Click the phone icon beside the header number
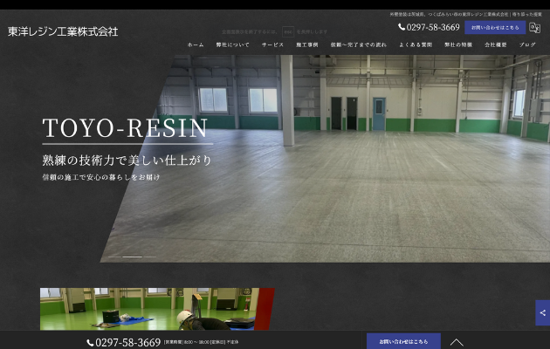Screen dimensions: 550x349 (x=402, y=27)
